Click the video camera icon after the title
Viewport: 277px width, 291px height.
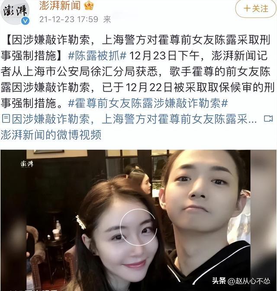click(x=268, y=119)
